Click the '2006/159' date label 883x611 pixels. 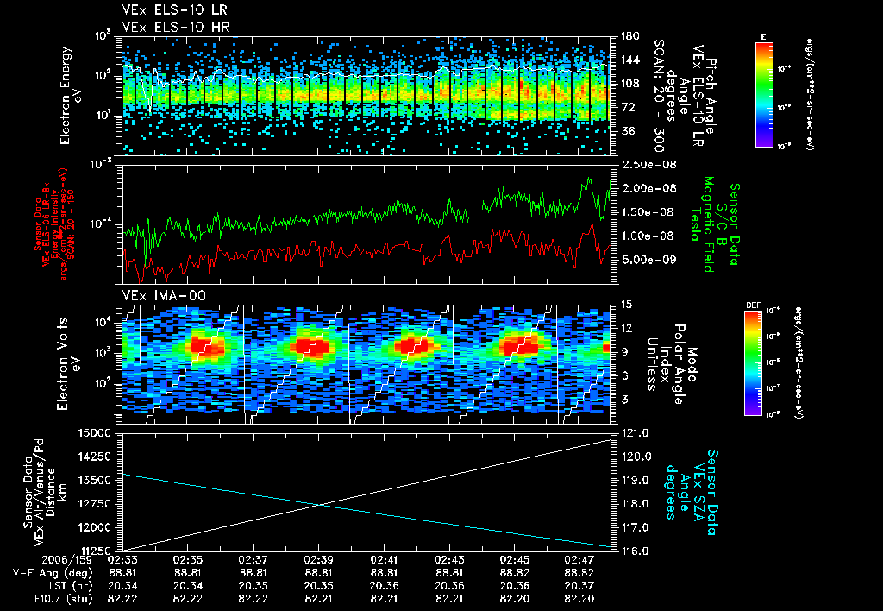coord(67,560)
